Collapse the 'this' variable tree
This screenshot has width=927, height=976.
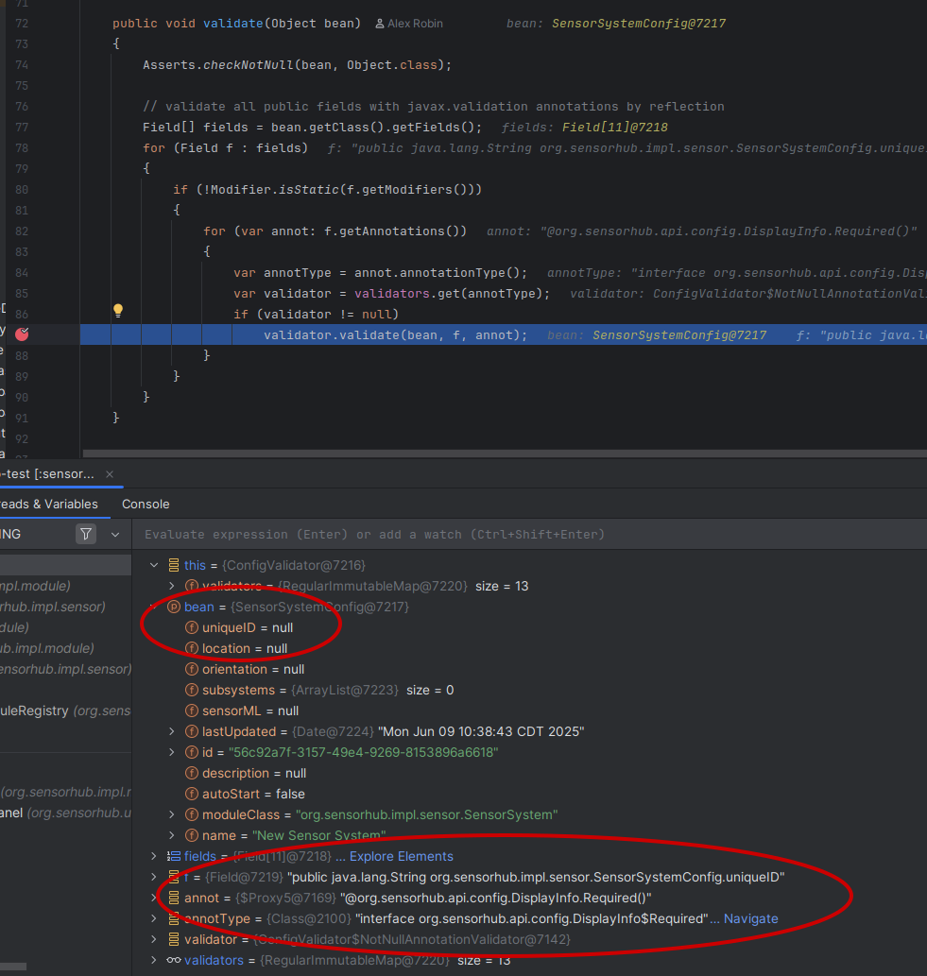(x=153, y=564)
